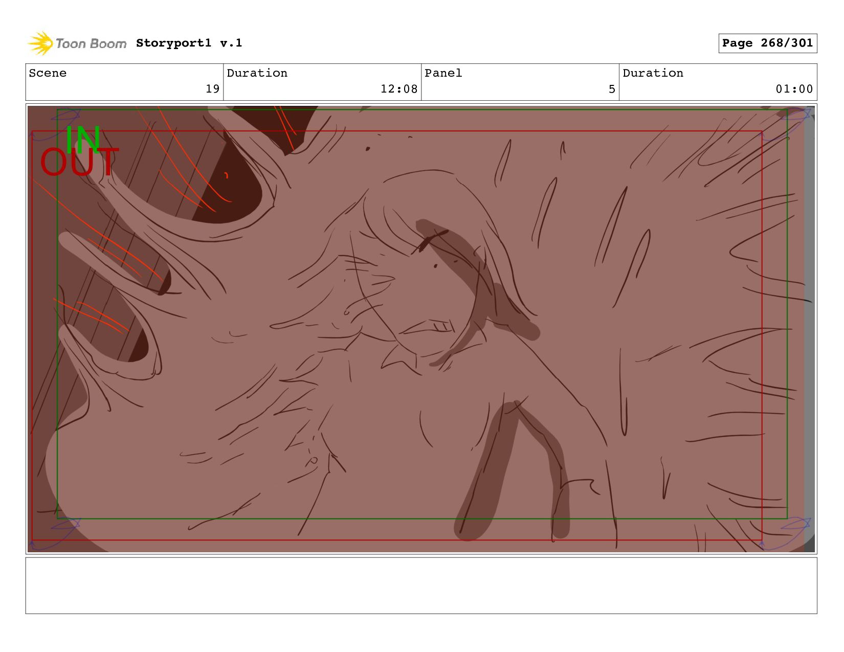Click scene number 19
The image size is (844, 652).
click(212, 89)
